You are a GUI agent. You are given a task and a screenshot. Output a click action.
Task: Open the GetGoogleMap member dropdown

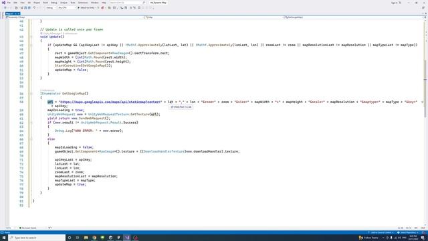[354, 17]
